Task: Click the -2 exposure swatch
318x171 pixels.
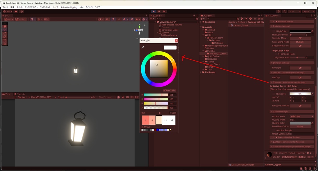Action: coord(145,120)
